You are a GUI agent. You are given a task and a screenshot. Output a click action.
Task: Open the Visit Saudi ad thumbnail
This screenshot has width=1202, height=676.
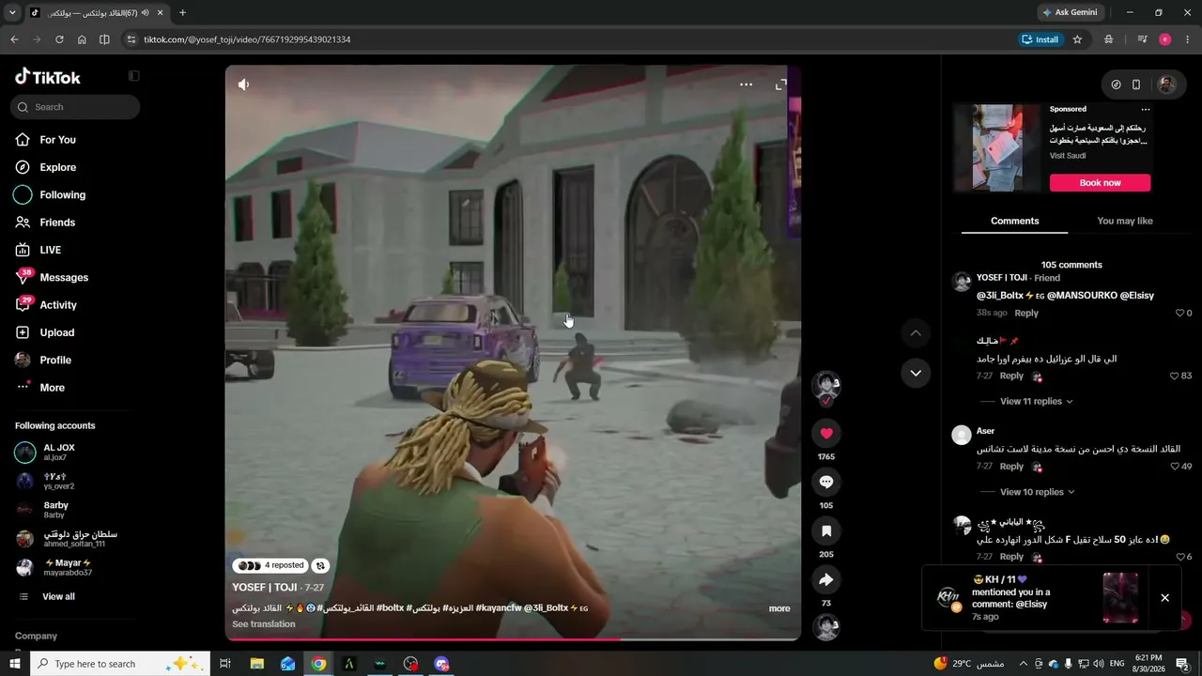tap(998, 148)
